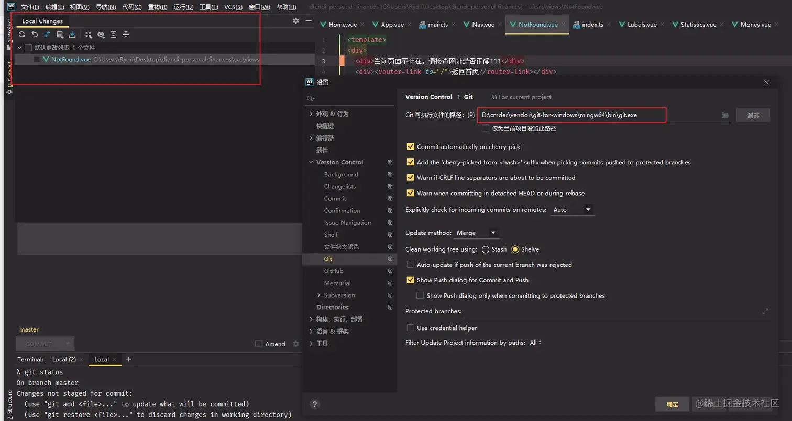The image size is (792, 421).
Task: Open the Filter Update Project All dropdown
Action: tap(535, 343)
